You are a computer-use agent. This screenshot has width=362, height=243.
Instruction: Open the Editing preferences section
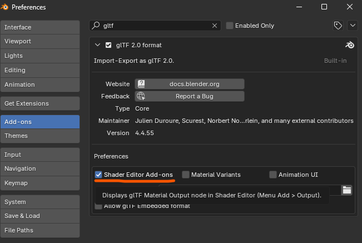[x=40, y=70]
